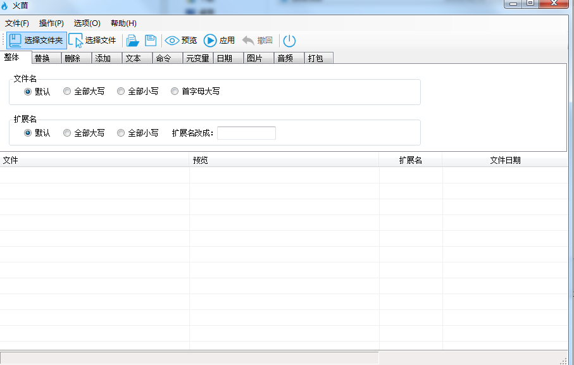574x365 pixels.
Task: Click the power exit icon
Action: (x=289, y=40)
